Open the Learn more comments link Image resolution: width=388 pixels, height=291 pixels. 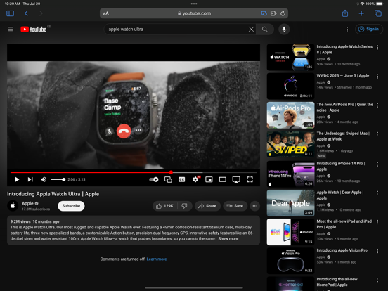point(157,259)
